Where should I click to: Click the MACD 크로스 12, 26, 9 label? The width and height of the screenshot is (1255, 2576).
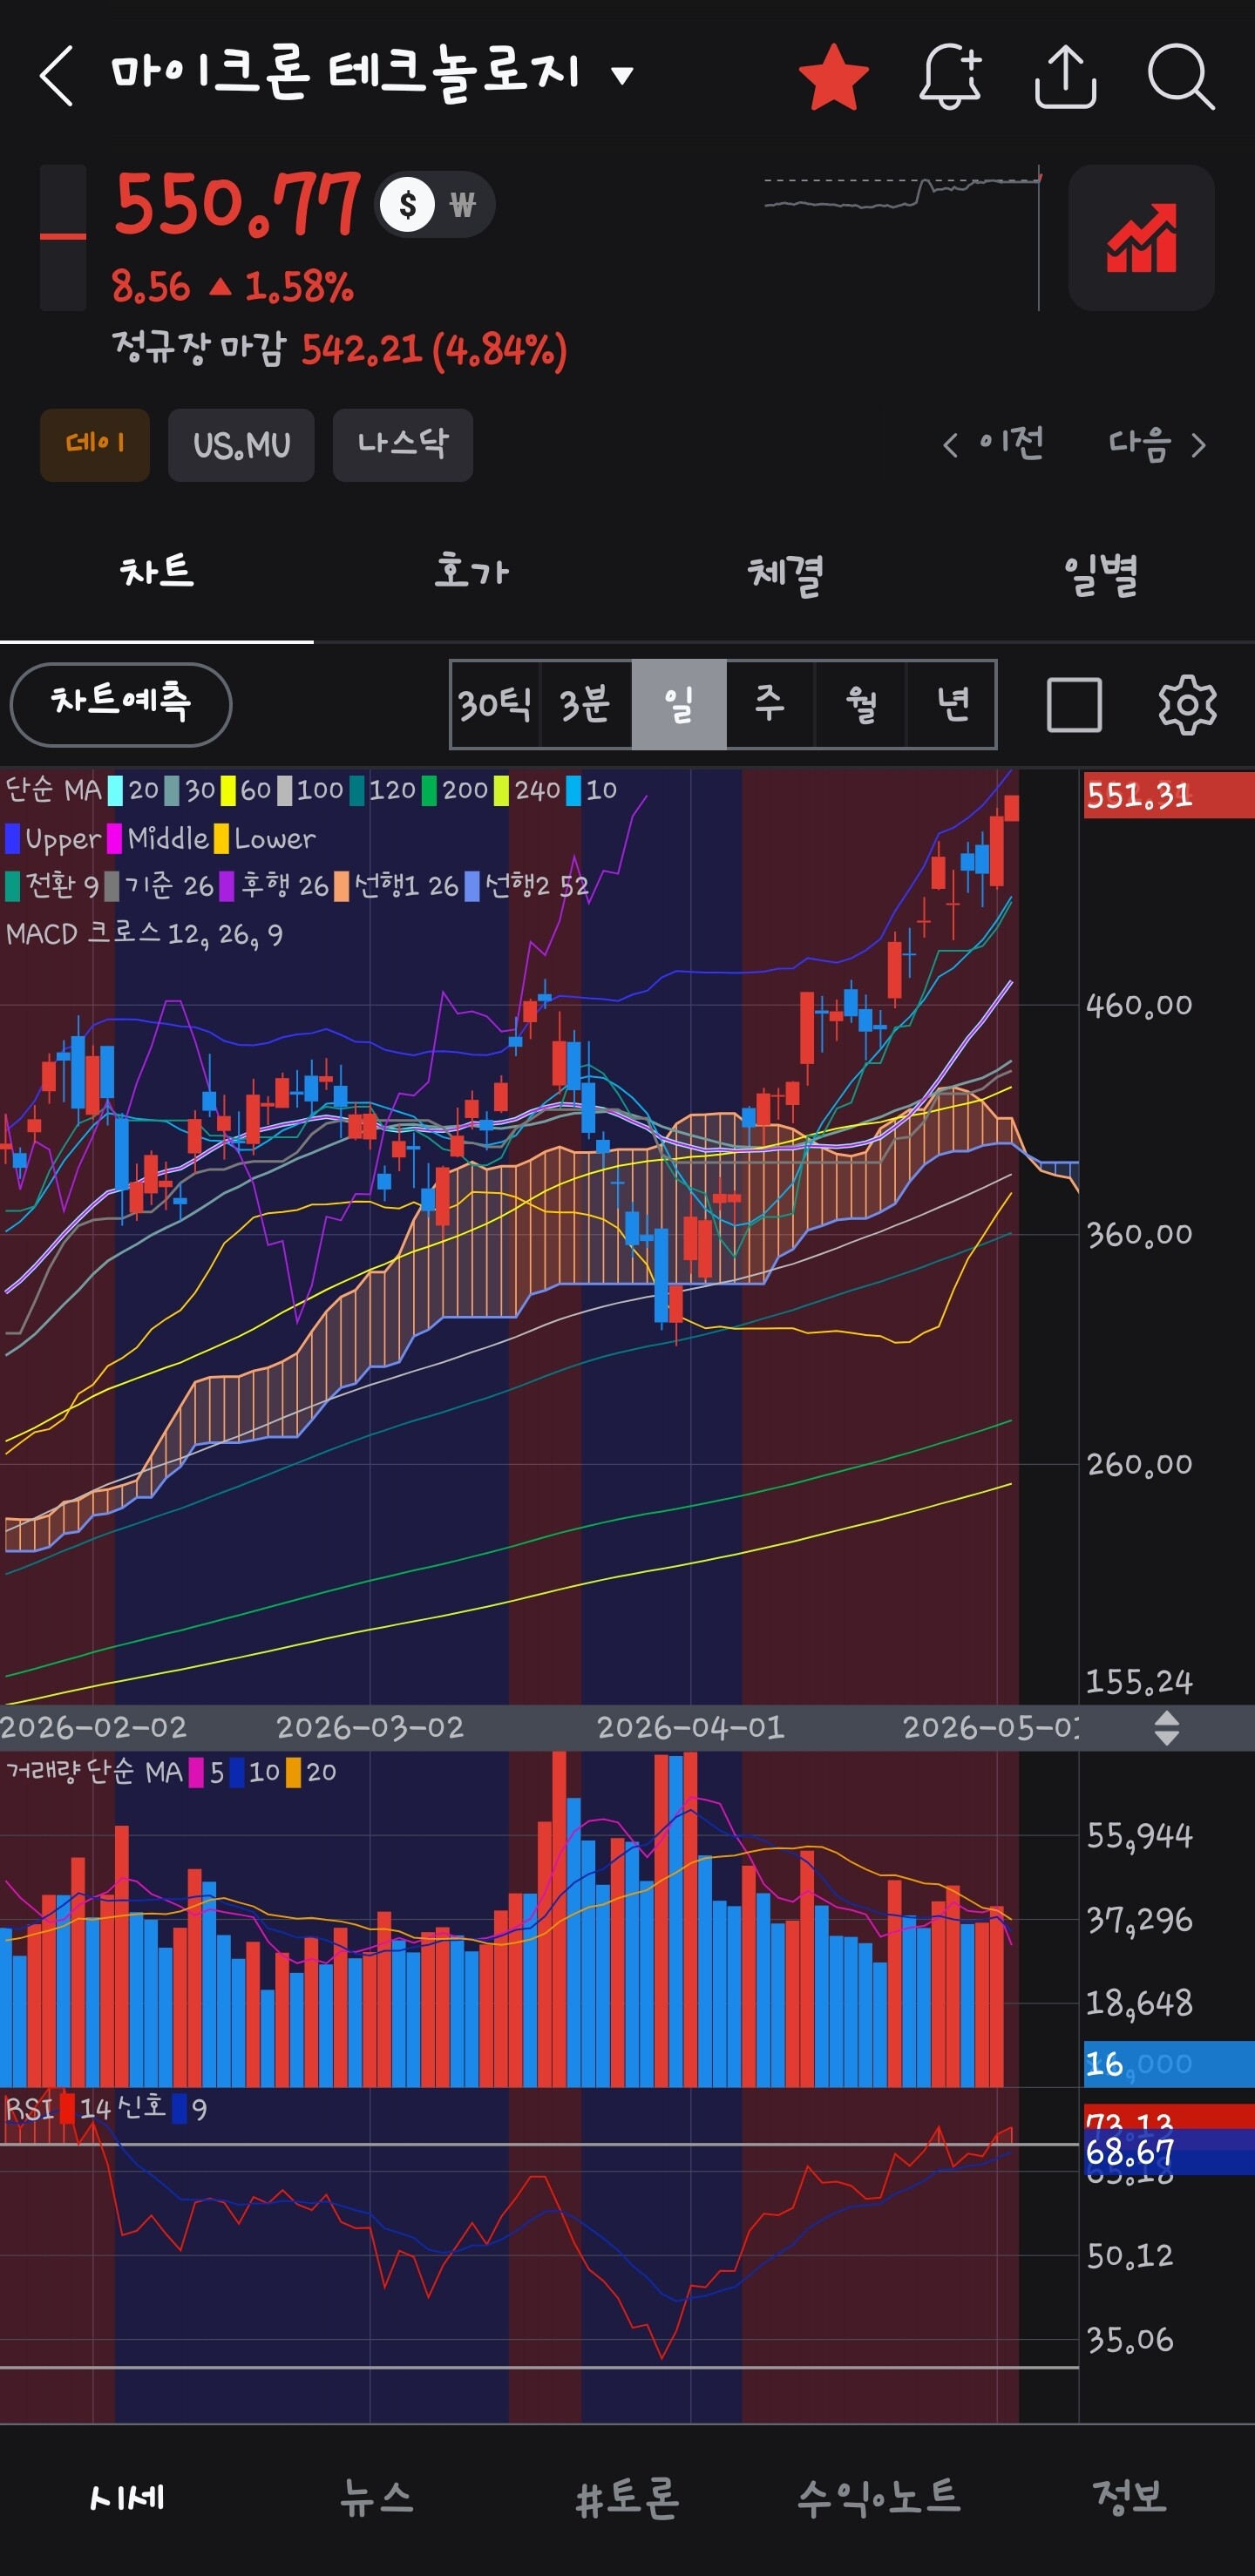pyautogui.click(x=144, y=934)
